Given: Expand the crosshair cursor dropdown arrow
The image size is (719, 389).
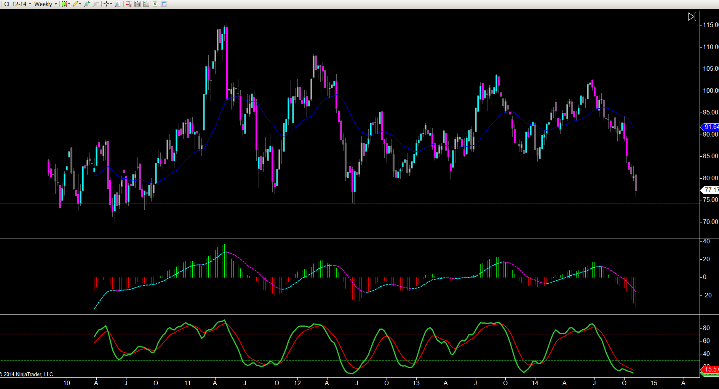Looking at the screenshot, I should point(111,4).
